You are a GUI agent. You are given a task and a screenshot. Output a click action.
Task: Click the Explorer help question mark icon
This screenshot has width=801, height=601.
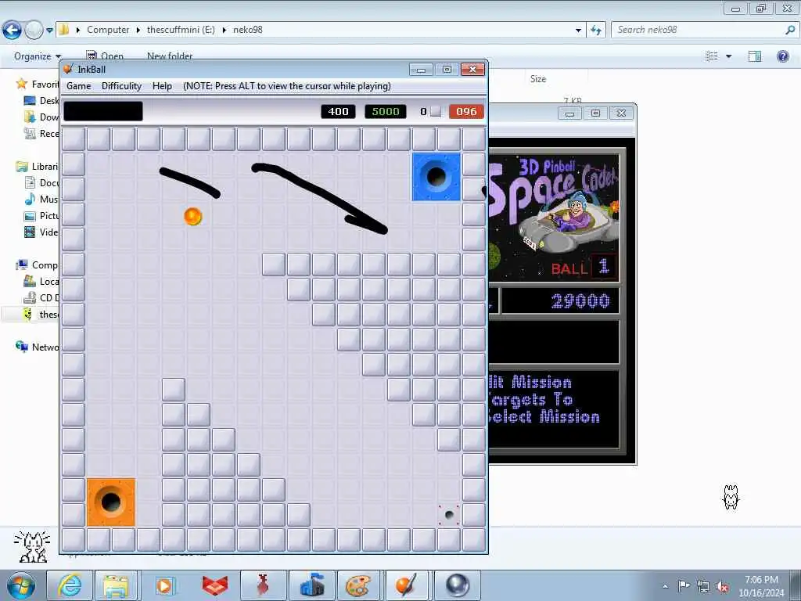pos(782,56)
